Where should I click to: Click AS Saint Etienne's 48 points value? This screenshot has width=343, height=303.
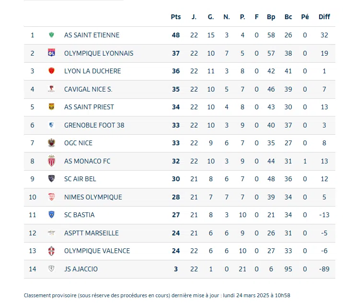[x=176, y=35]
